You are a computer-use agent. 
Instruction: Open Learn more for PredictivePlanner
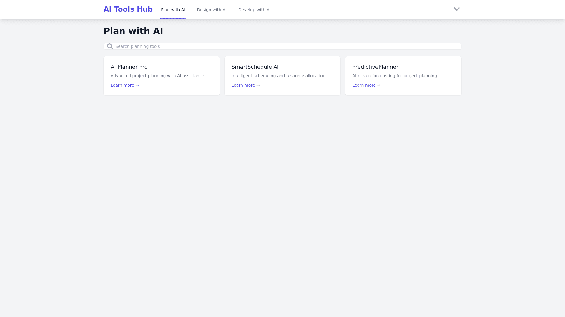[366, 85]
